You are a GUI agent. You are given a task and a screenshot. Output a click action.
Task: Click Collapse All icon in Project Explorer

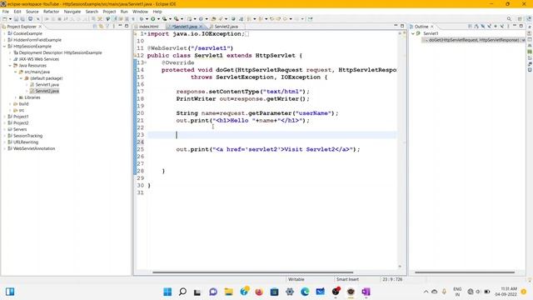(94, 26)
